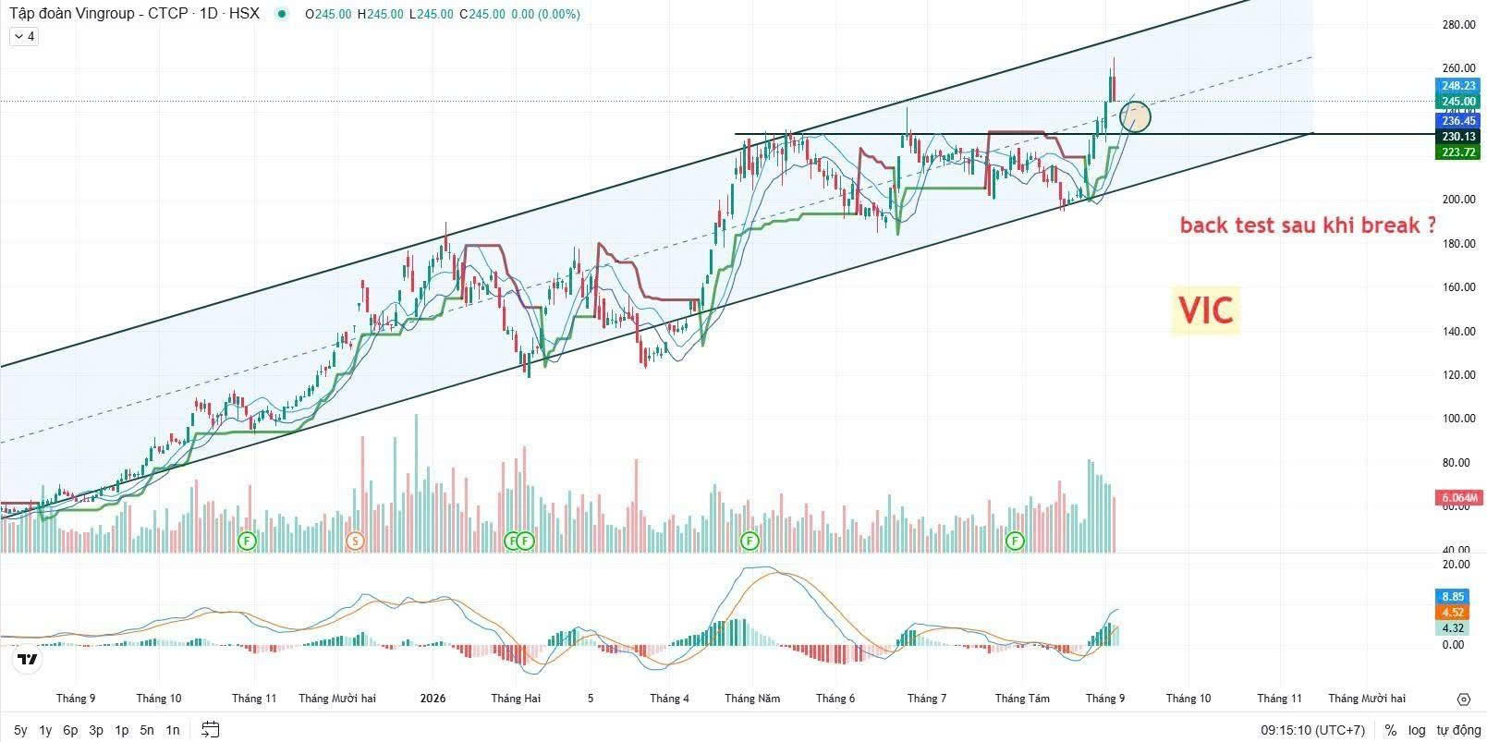This screenshot has height=742, width=1487.
Task: Click the F marker near Tháng Tám
Action: click(1016, 541)
